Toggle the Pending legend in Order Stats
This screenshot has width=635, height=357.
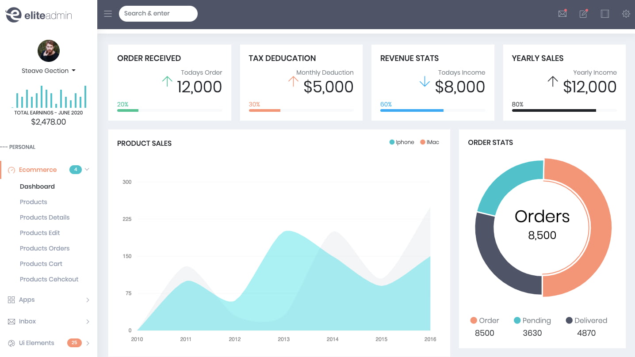coord(532,320)
